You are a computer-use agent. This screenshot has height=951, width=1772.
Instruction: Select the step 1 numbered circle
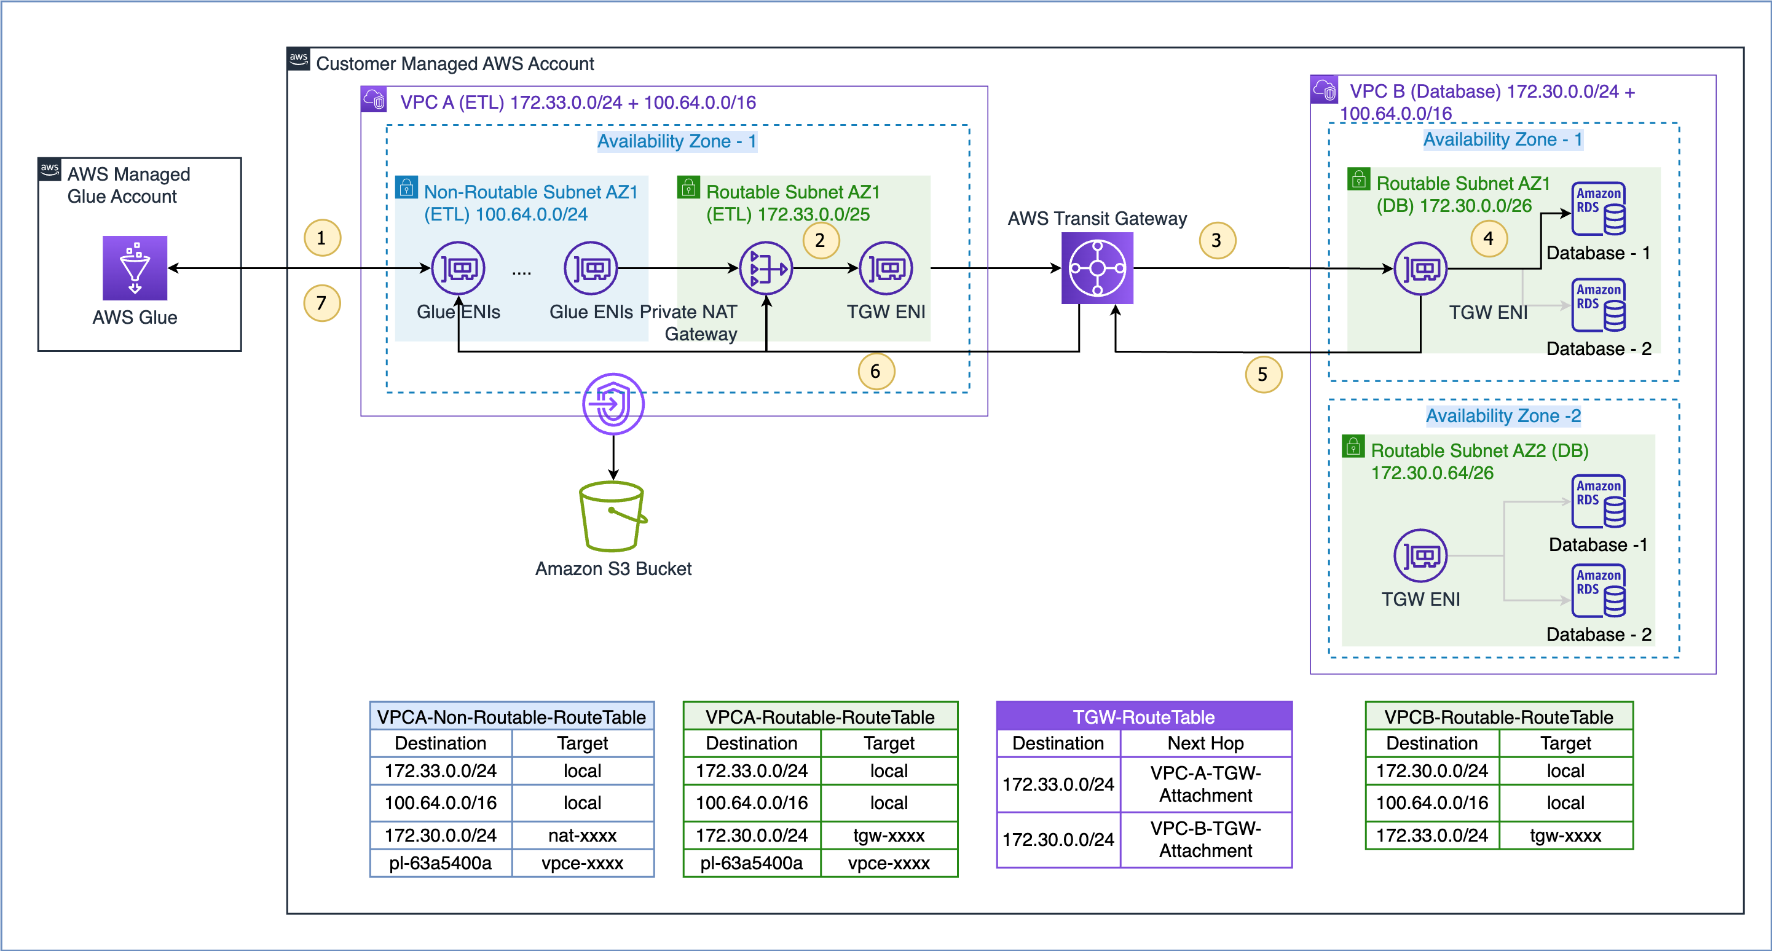pos(321,238)
